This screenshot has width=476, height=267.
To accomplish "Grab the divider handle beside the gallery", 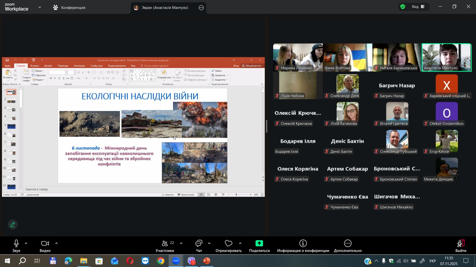I will click(267, 126).
